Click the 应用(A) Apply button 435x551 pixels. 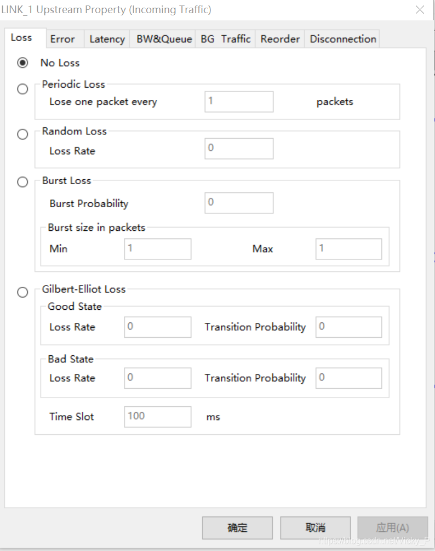click(x=392, y=527)
